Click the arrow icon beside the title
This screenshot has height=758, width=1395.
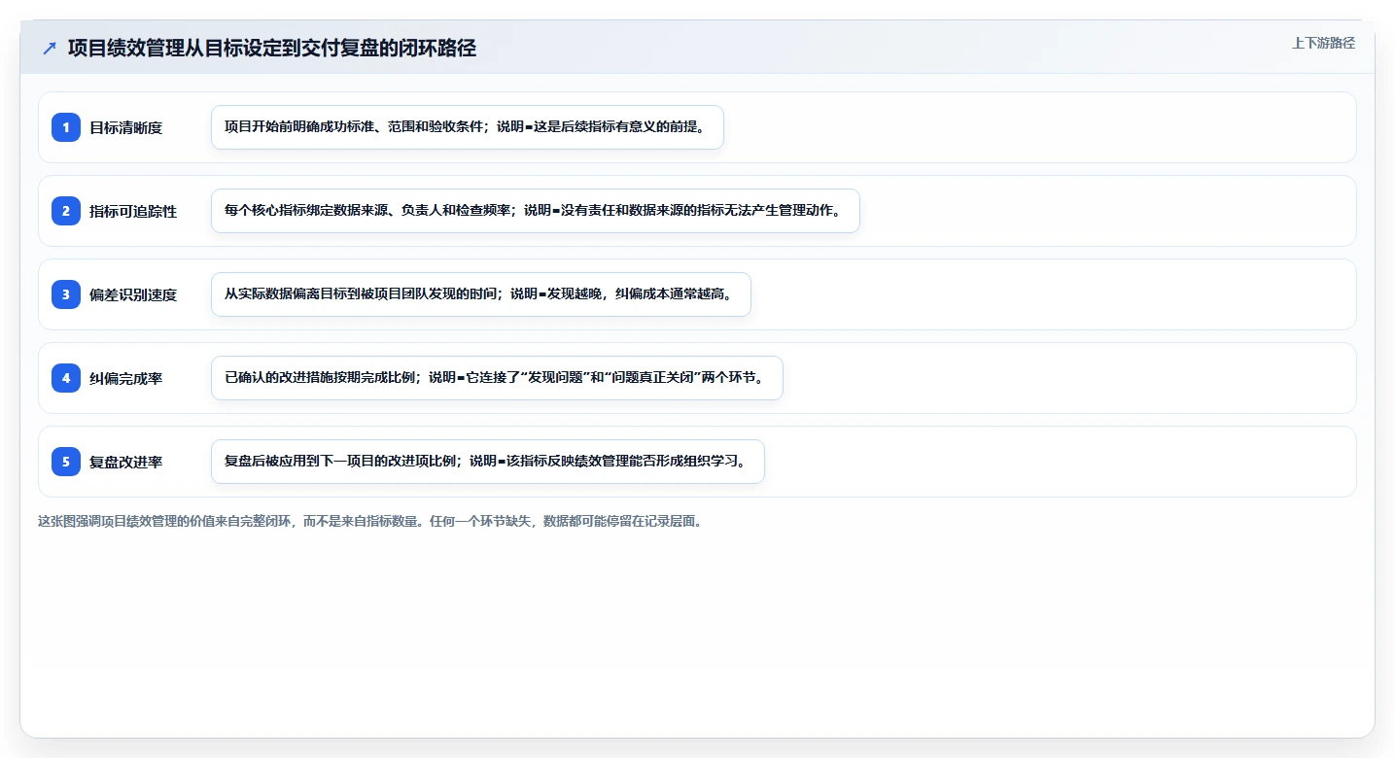pos(50,49)
